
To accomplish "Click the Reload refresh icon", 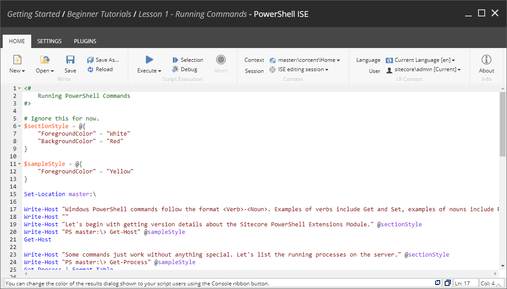I will (x=90, y=69).
